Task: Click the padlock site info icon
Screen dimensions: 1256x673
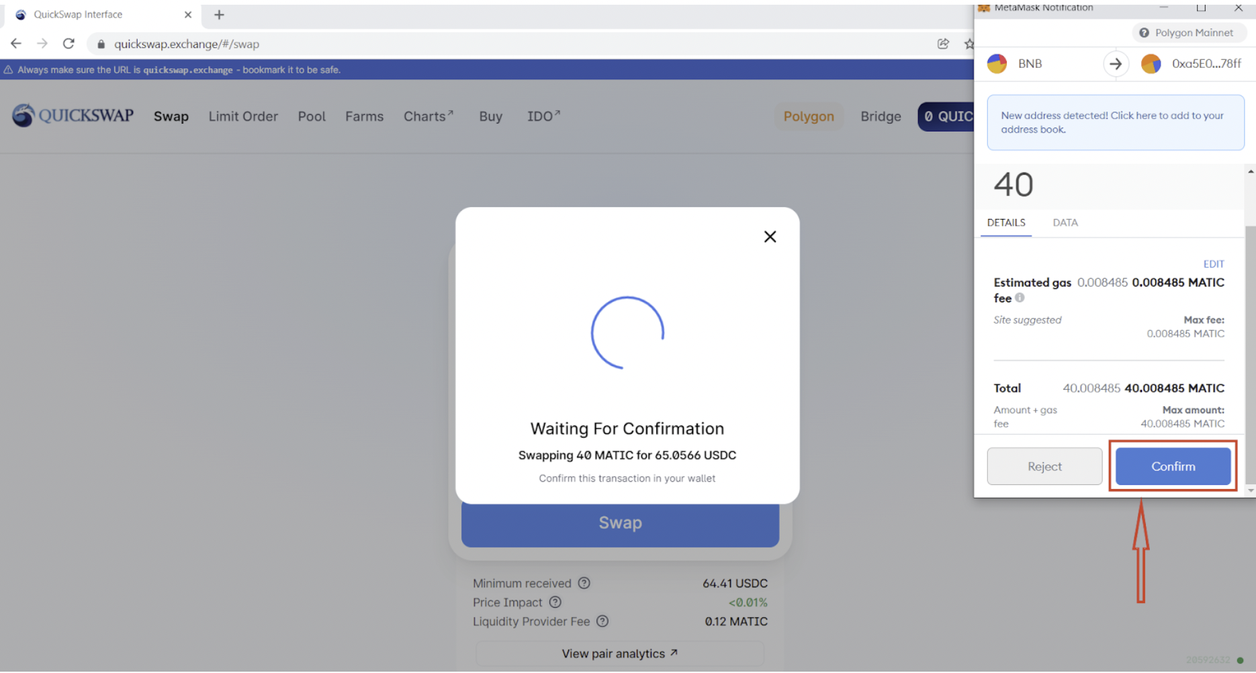Action: [101, 44]
